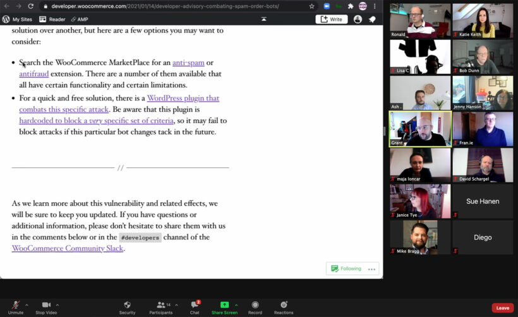Select Grant's highlighted video thumbnail

coord(420,129)
